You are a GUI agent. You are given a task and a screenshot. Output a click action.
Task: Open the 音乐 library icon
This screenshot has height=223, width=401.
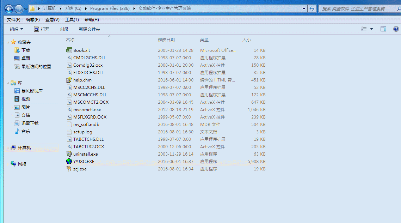(x=17, y=131)
